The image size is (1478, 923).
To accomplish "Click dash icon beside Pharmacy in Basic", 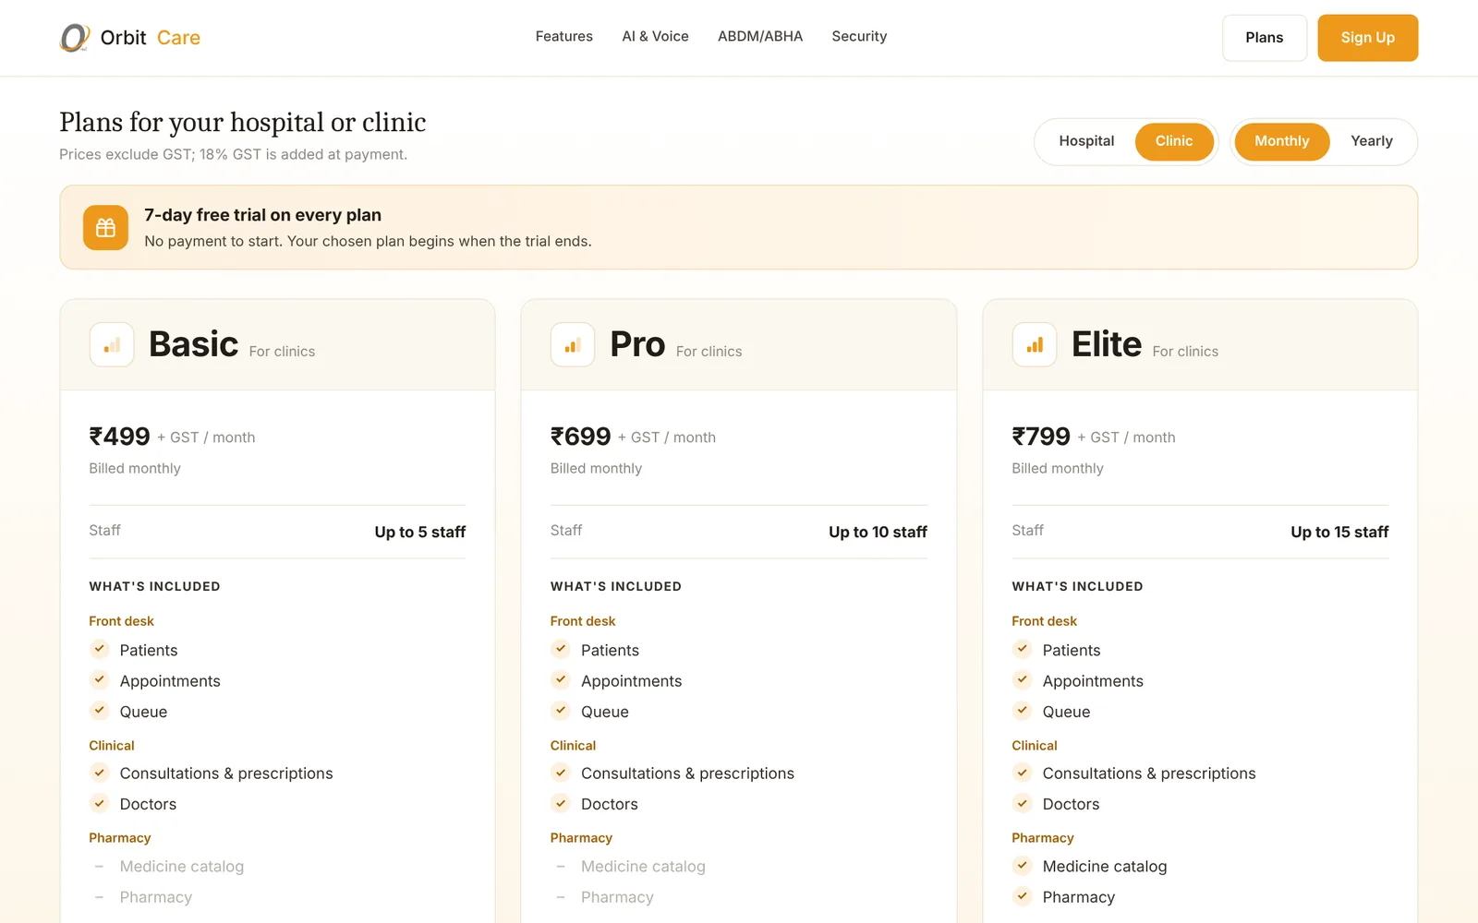I will click(x=100, y=897).
